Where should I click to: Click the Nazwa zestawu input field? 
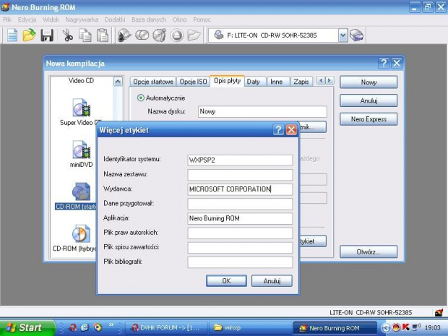pyautogui.click(x=240, y=175)
